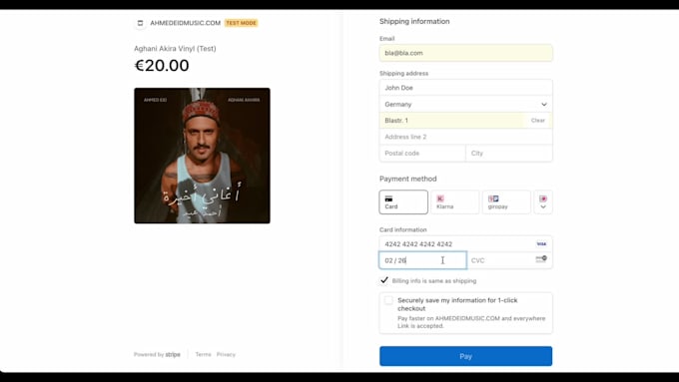The height and width of the screenshot is (382, 679).
Task: Click the Stripe logo in footer
Action: tap(173, 354)
